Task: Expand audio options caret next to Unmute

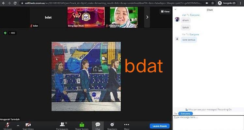Action: (18, 125)
